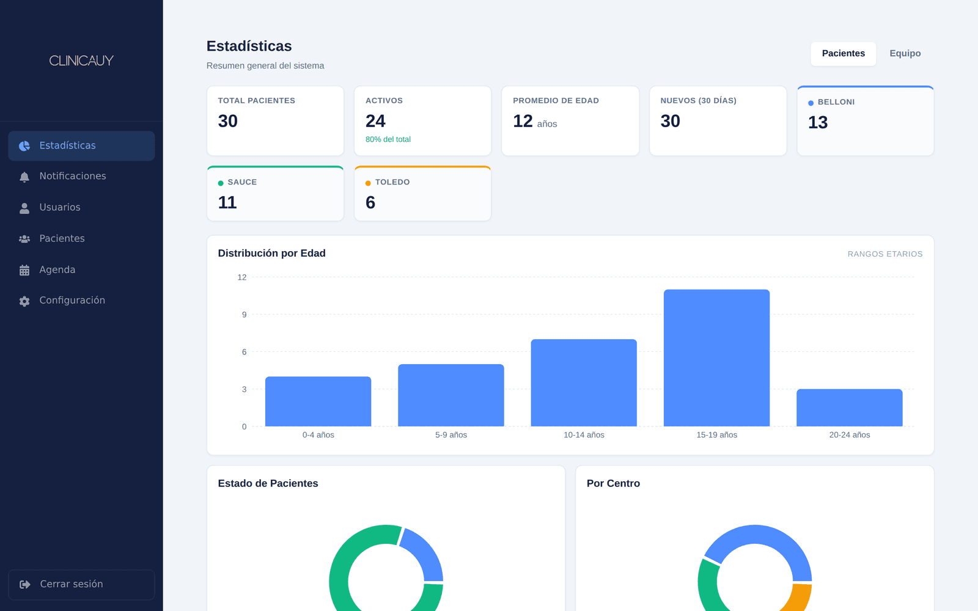The image size is (978, 611).
Task: Click the Belloni center stat card
Action: tap(865, 121)
